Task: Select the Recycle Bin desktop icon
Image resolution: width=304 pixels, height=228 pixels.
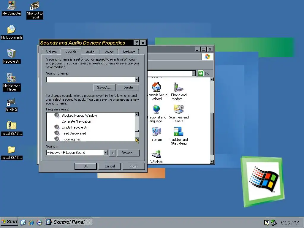Action: click(x=12, y=56)
